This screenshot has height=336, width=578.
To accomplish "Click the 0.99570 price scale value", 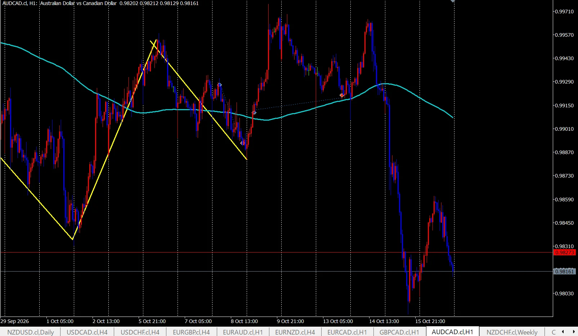I will [564, 35].
